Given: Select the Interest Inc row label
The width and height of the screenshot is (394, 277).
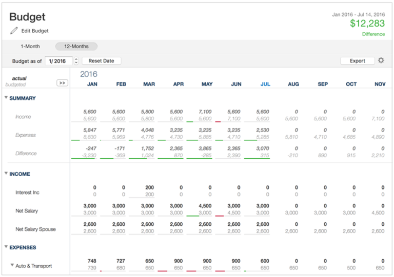Looking at the screenshot, I should [x=27, y=193].
